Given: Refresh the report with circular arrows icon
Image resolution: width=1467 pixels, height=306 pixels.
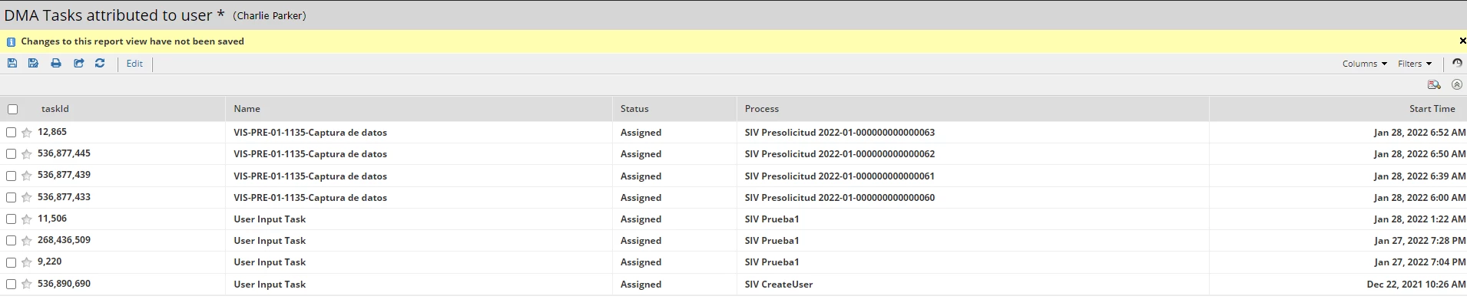Looking at the screenshot, I should (x=100, y=64).
